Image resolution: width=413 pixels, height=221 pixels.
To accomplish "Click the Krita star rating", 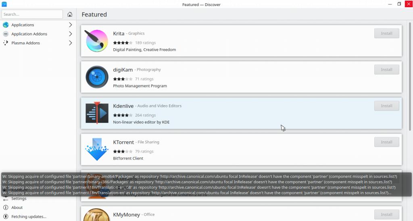I will click(123, 43).
